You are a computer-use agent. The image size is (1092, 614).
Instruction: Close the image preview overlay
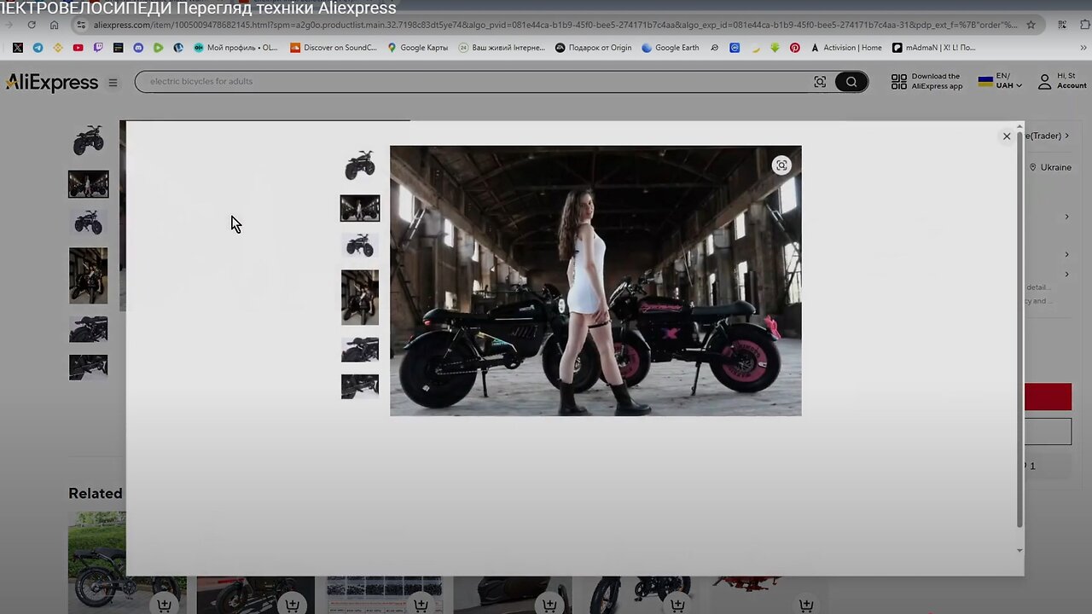pos(1007,136)
